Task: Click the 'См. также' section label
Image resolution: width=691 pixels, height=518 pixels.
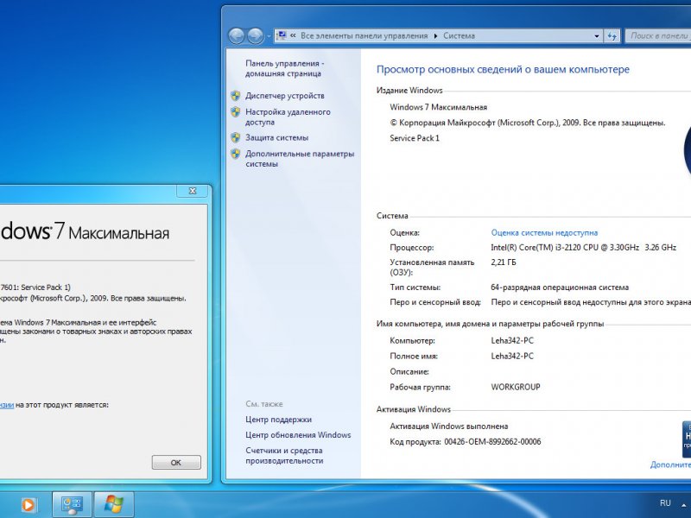Action: click(264, 404)
